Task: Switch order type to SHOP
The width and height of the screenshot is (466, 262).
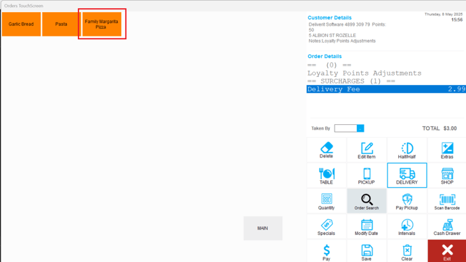Action: click(447, 176)
